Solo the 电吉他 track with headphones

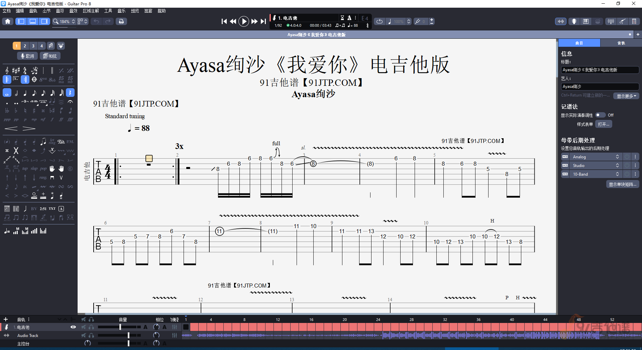coord(91,327)
